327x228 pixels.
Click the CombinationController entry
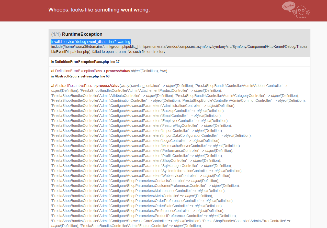[x=99, y=100]
